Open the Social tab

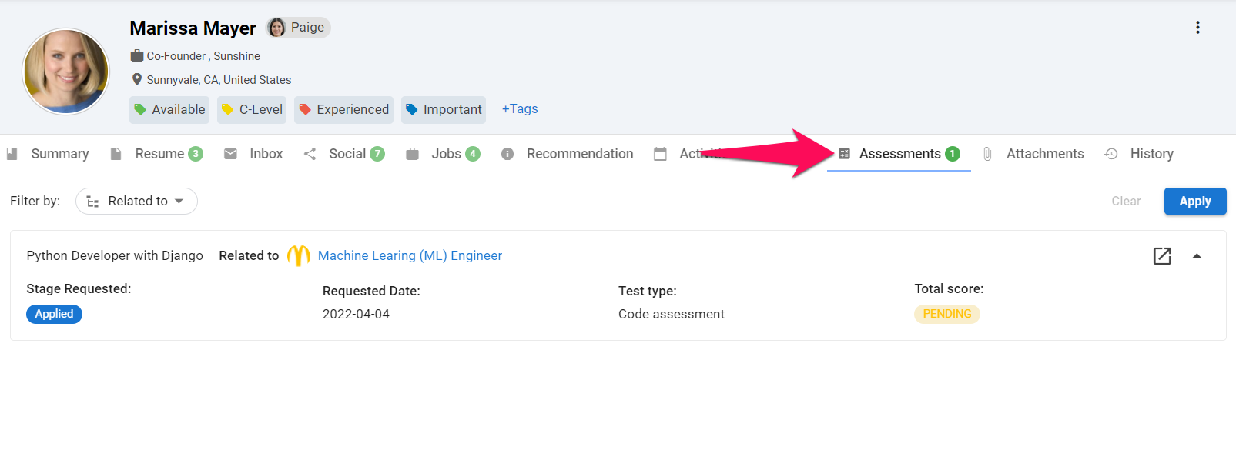pos(343,154)
